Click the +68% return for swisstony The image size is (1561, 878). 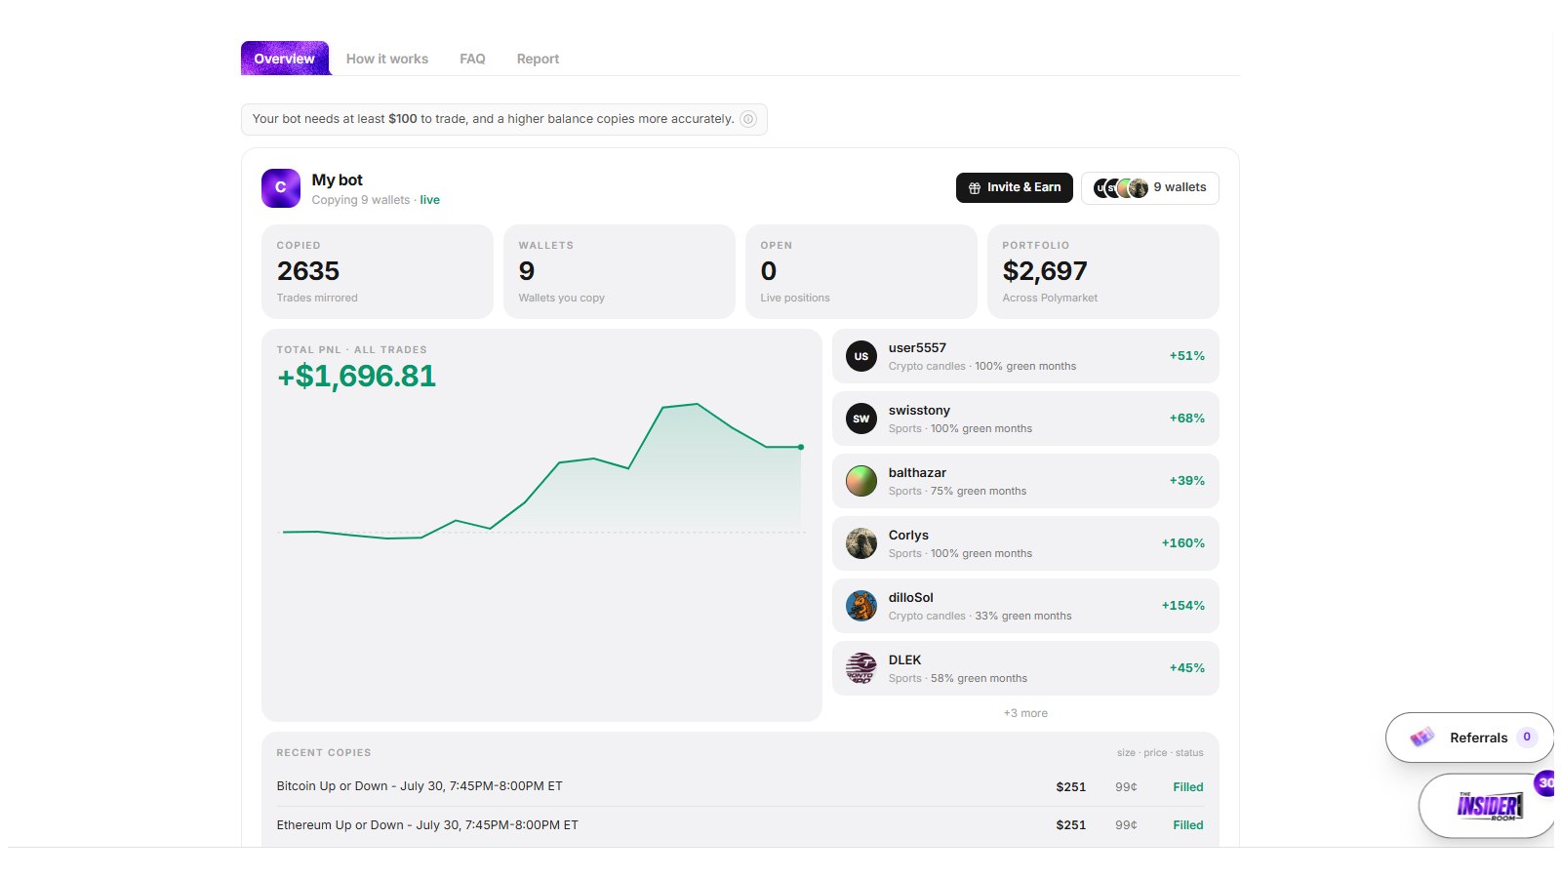(1187, 419)
